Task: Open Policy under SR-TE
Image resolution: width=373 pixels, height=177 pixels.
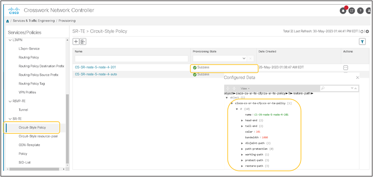Action: (23, 154)
